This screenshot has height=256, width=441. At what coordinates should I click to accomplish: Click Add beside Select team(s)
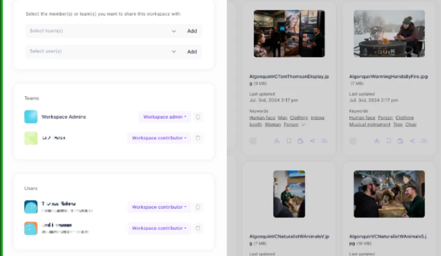coord(192,31)
